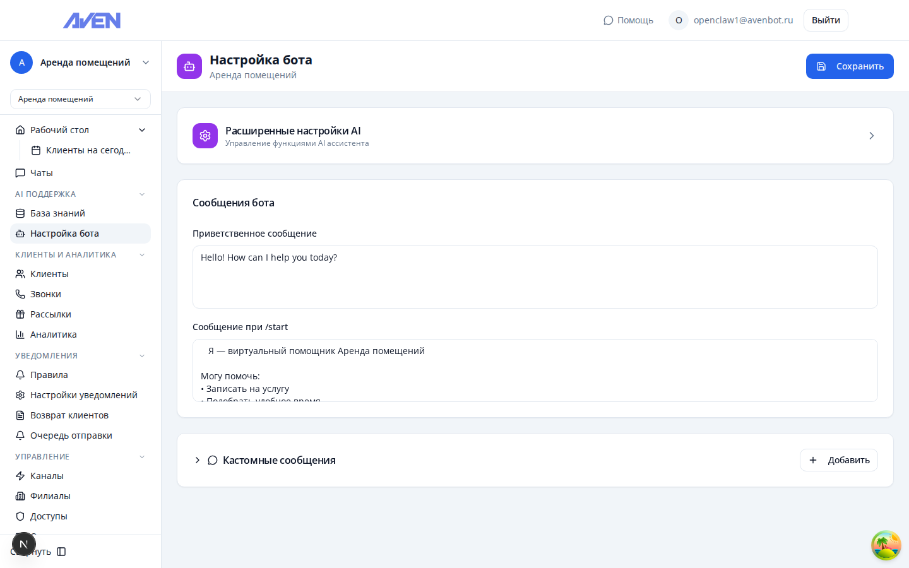Select the Аналитика chart icon
909x568 pixels.
20,334
